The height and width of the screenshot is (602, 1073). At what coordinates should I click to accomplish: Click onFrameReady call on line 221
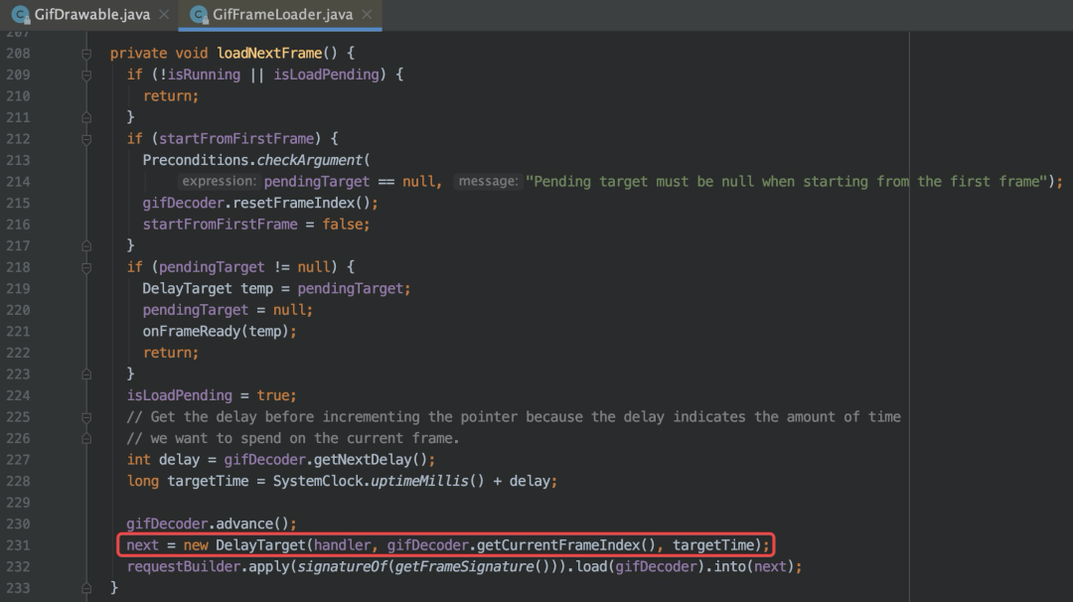(x=192, y=332)
